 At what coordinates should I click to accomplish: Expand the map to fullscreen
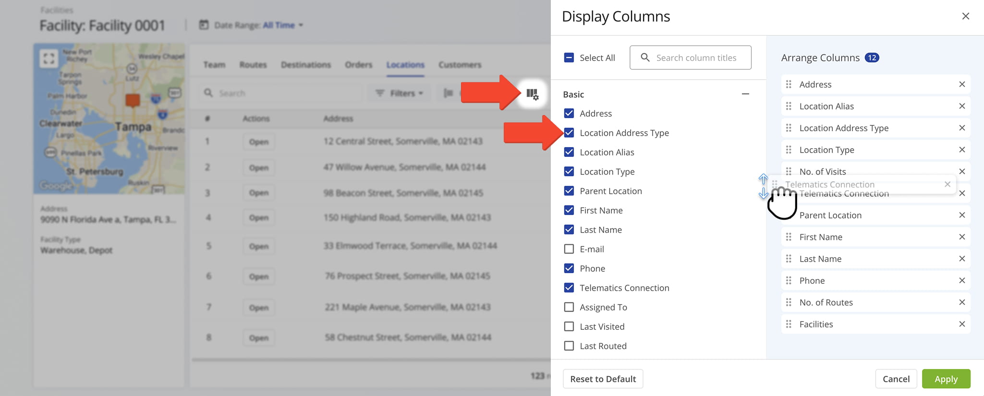pyautogui.click(x=49, y=59)
